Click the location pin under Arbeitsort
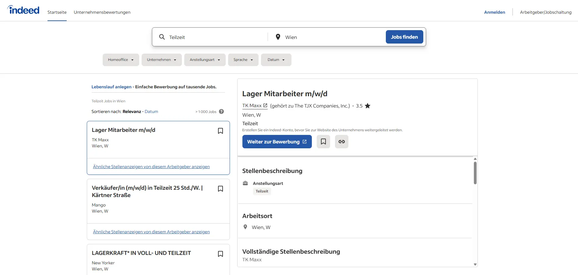 [x=245, y=227]
